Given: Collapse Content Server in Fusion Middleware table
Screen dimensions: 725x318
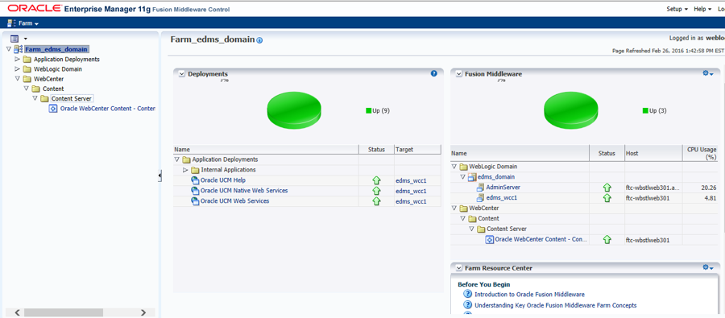Looking at the screenshot, I should click(471, 229).
